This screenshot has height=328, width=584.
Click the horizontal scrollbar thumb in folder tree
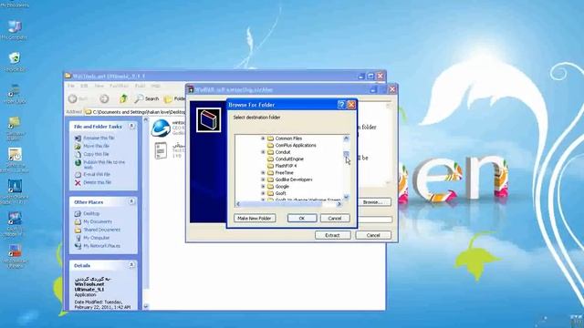tap(282, 204)
